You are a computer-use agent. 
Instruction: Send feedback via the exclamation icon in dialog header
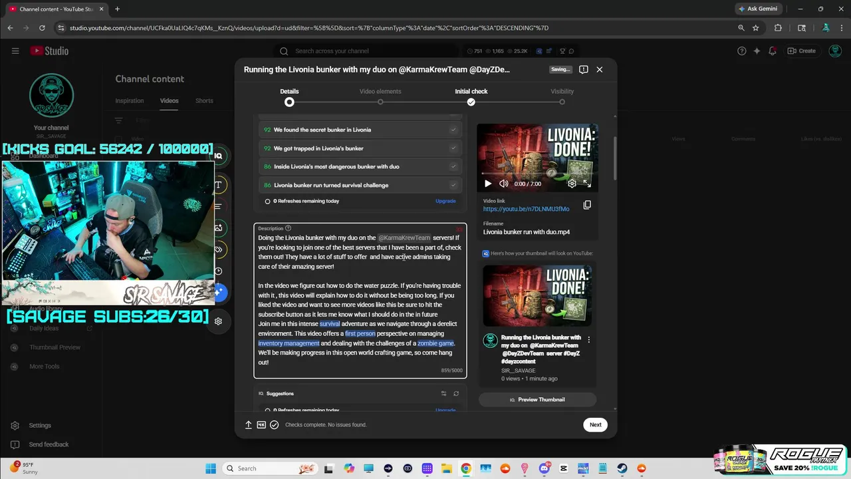pos(583,69)
